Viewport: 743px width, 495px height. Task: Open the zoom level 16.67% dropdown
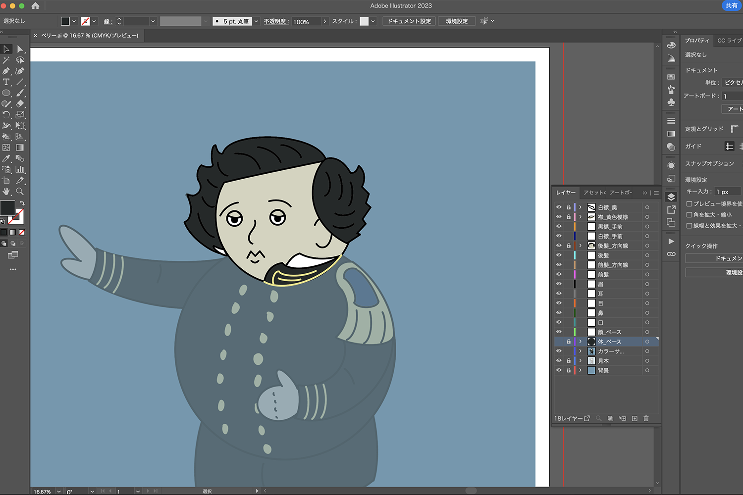coord(59,492)
